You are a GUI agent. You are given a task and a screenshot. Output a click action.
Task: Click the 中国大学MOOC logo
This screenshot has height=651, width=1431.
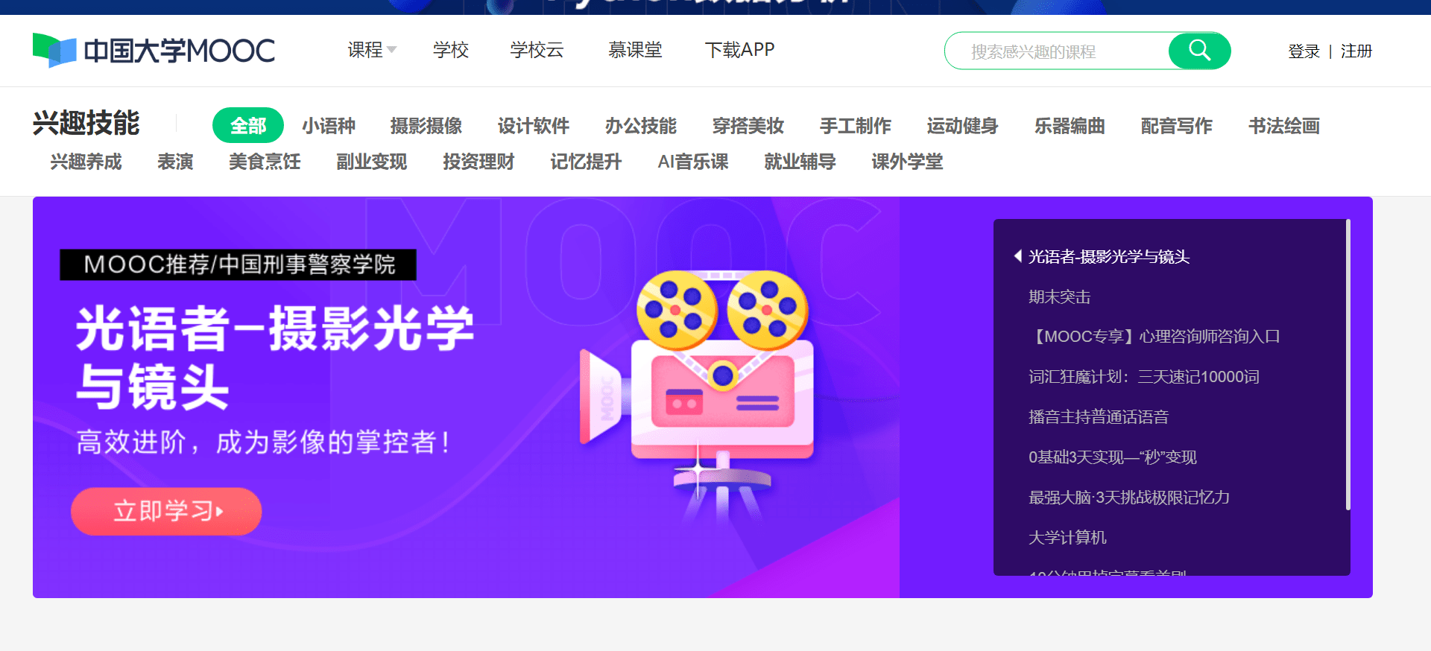pos(154,51)
